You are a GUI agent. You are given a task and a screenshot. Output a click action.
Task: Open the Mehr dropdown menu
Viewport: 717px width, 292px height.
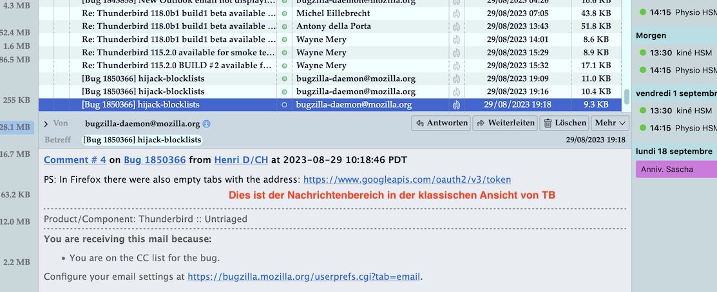(610, 123)
